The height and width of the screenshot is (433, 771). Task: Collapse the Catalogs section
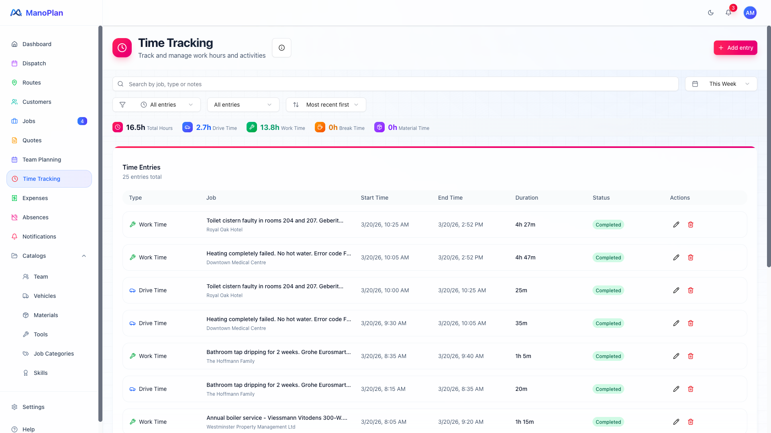click(x=84, y=256)
